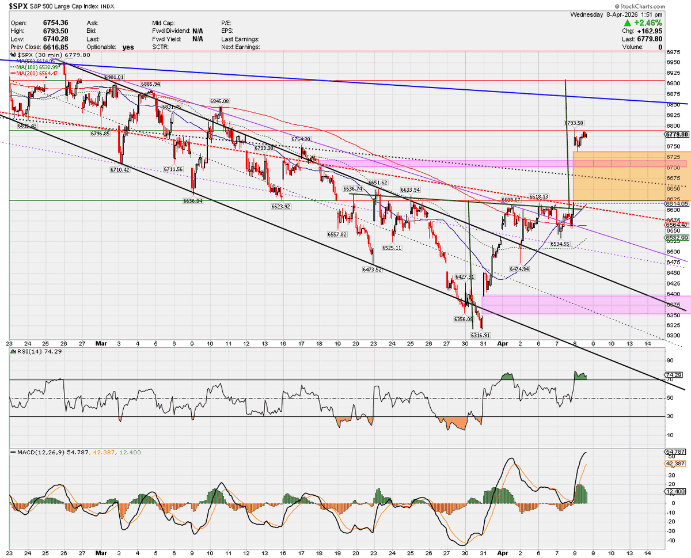Screen dimensions: 691x558
Task: Click the blue 6614.05 MA axis tag
Action: tap(677, 204)
